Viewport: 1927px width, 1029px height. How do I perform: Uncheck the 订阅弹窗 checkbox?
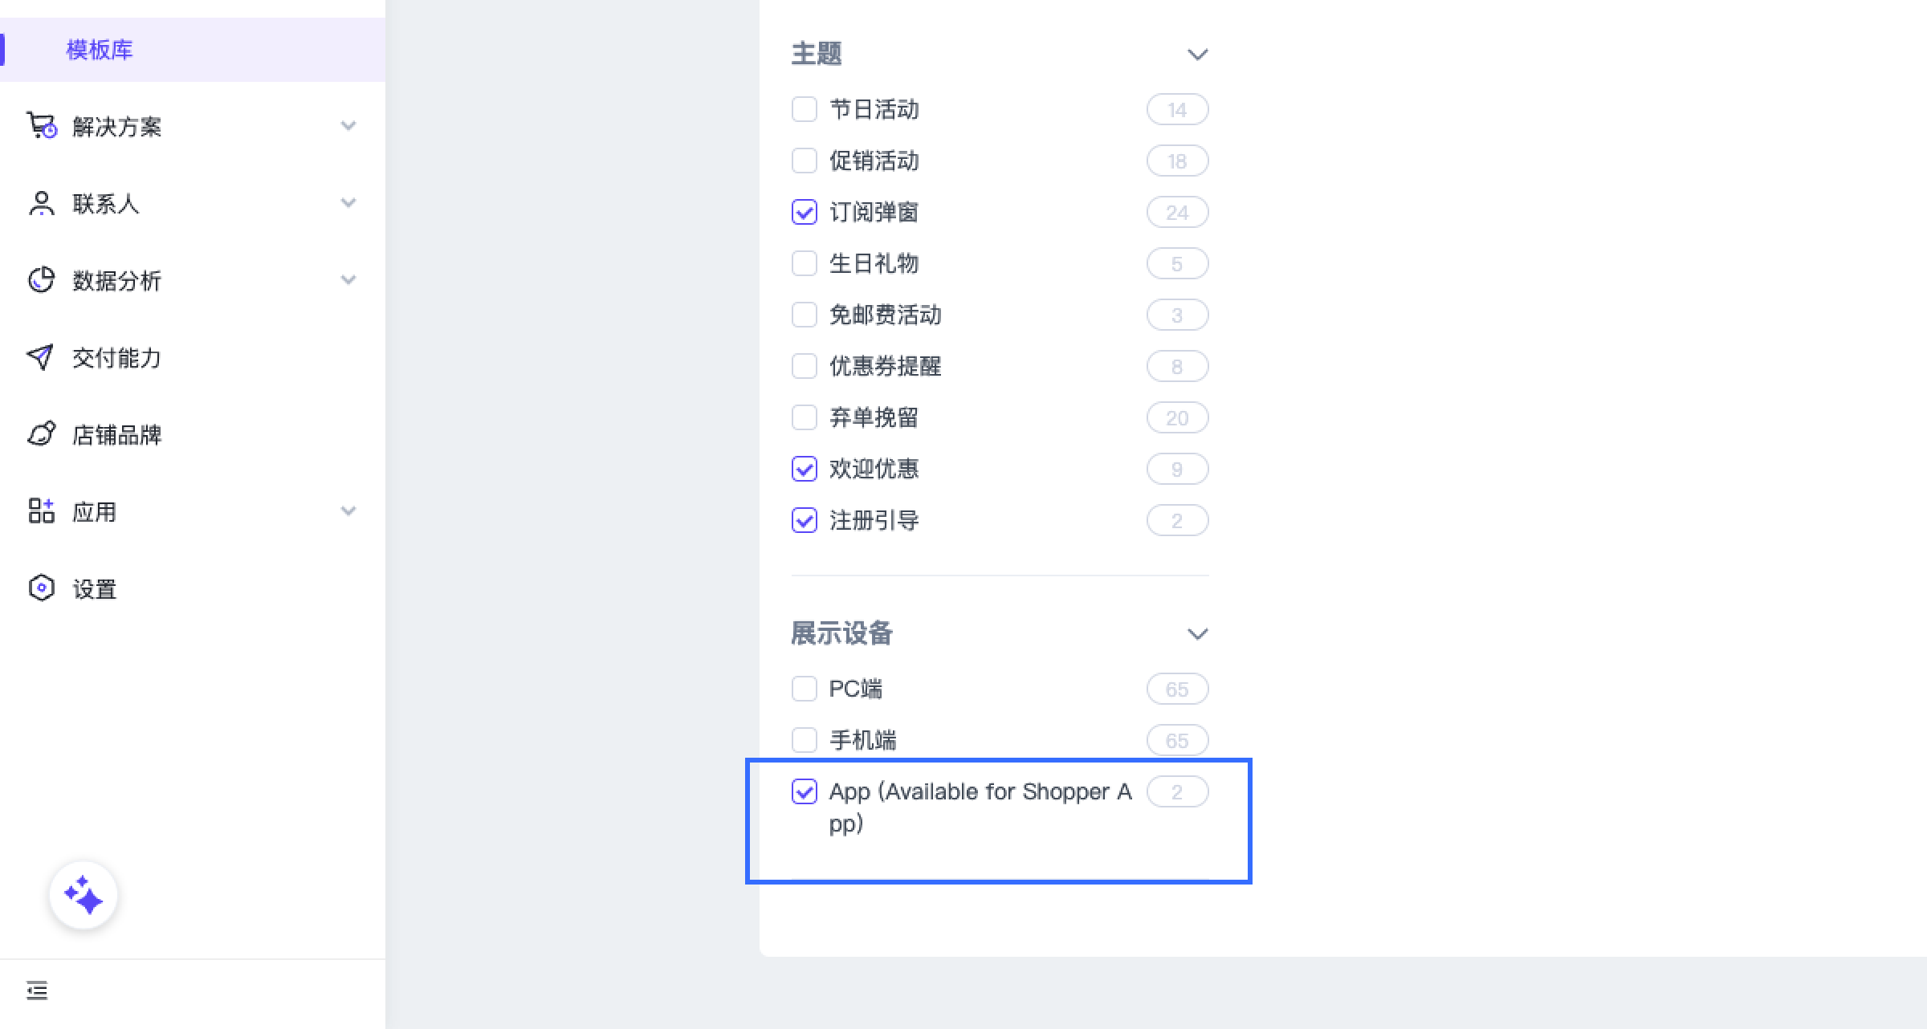tap(804, 212)
